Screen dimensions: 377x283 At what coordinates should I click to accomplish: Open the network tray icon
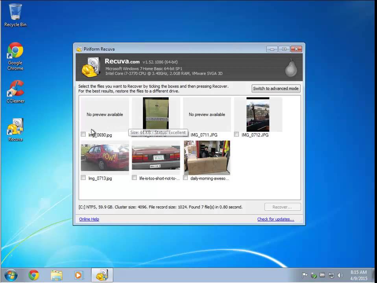[331, 275]
